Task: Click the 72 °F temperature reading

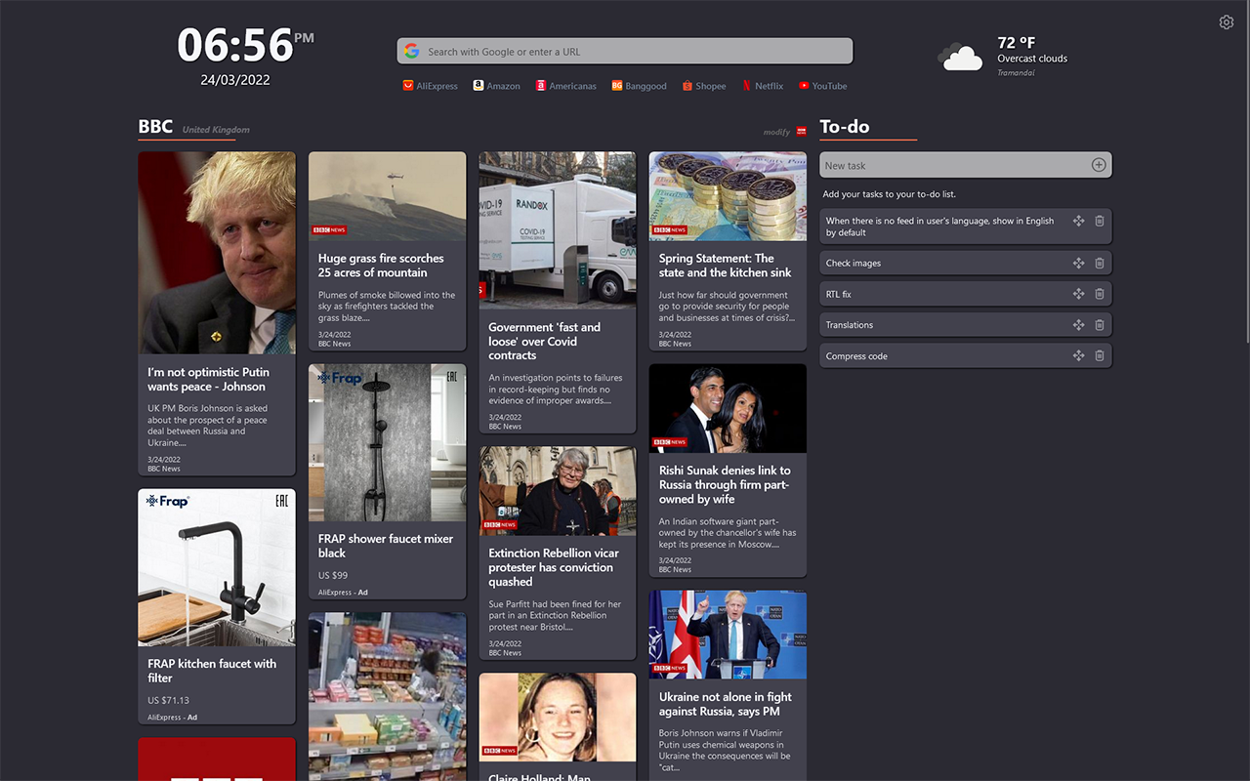Action: pyautogui.click(x=1016, y=43)
